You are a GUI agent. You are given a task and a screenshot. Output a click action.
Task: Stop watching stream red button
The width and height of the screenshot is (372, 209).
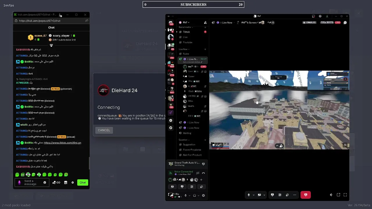click(305, 195)
